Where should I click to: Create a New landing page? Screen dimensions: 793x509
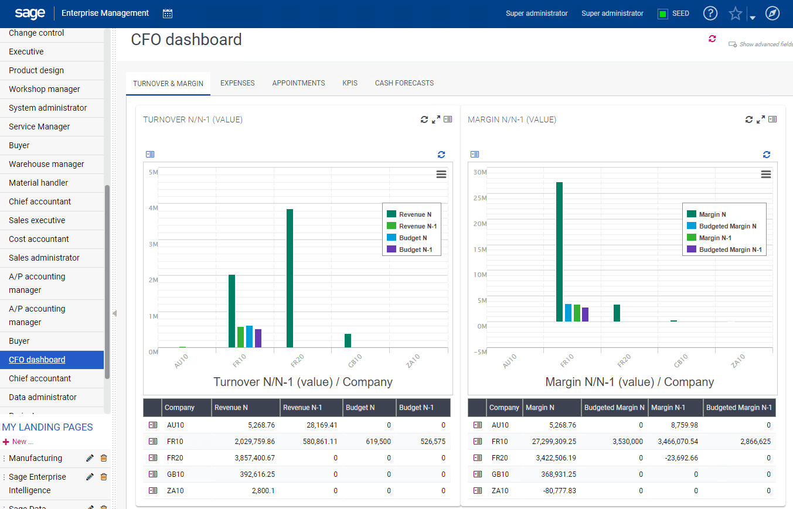(18, 442)
